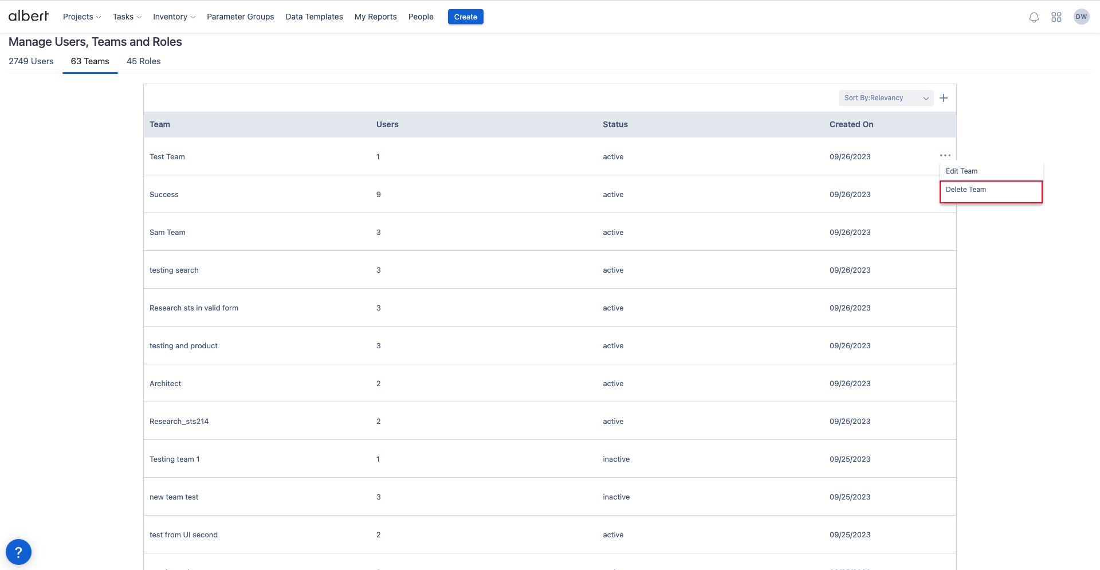Open the blue help question mark button
The image size is (1100, 570).
click(18, 552)
